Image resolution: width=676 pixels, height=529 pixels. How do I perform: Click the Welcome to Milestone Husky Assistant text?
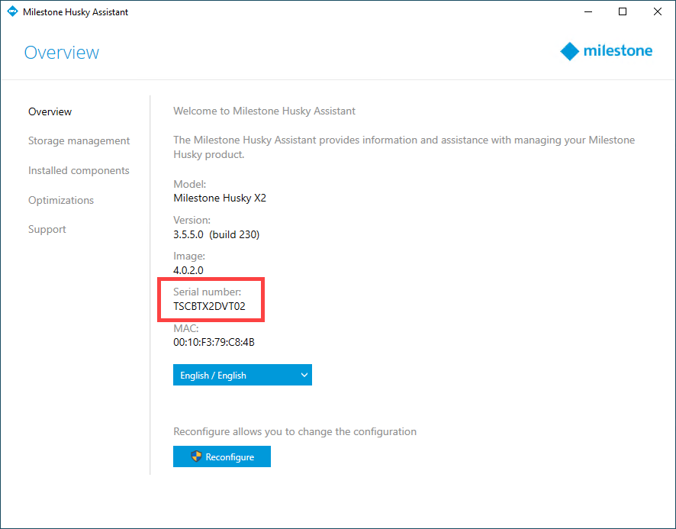264,111
